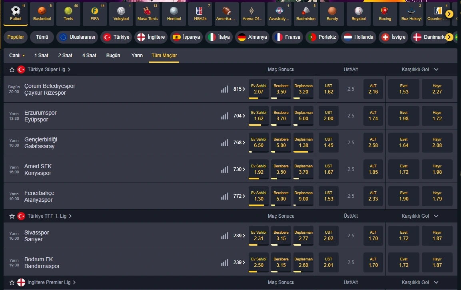Open the Bugün matches tab
The height and width of the screenshot is (290, 461).
(x=113, y=55)
